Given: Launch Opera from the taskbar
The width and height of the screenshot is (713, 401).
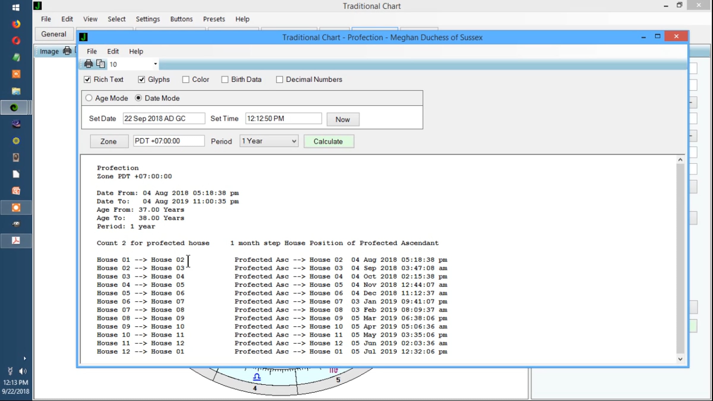Looking at the screenshot, I should (x=16, y=40).
